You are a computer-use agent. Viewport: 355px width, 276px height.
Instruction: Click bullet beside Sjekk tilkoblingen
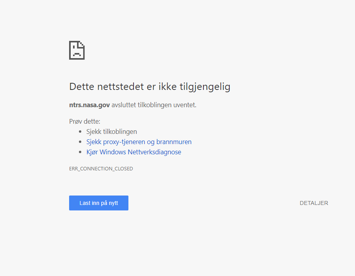(x=80, y=132)
